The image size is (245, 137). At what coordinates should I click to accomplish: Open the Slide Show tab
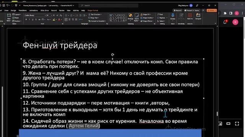45,11
